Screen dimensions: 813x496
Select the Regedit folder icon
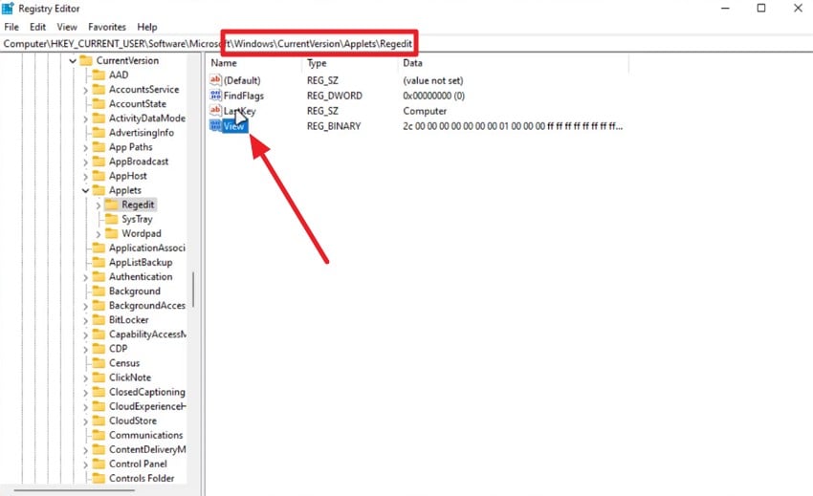112,205
